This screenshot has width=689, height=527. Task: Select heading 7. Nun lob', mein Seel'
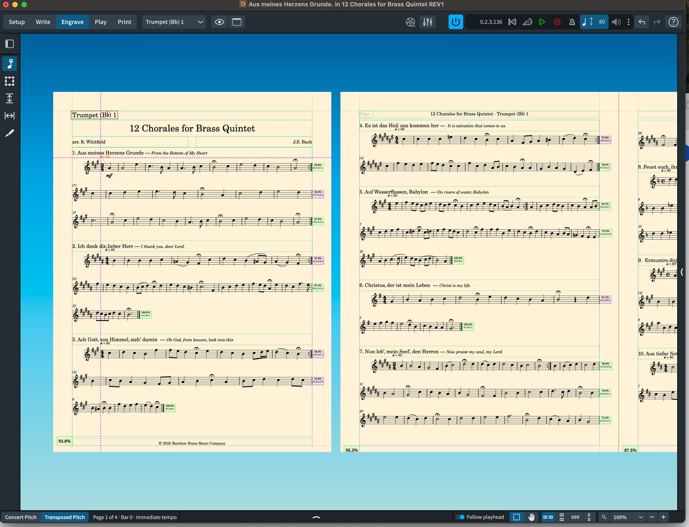click(x=431, y=352)
